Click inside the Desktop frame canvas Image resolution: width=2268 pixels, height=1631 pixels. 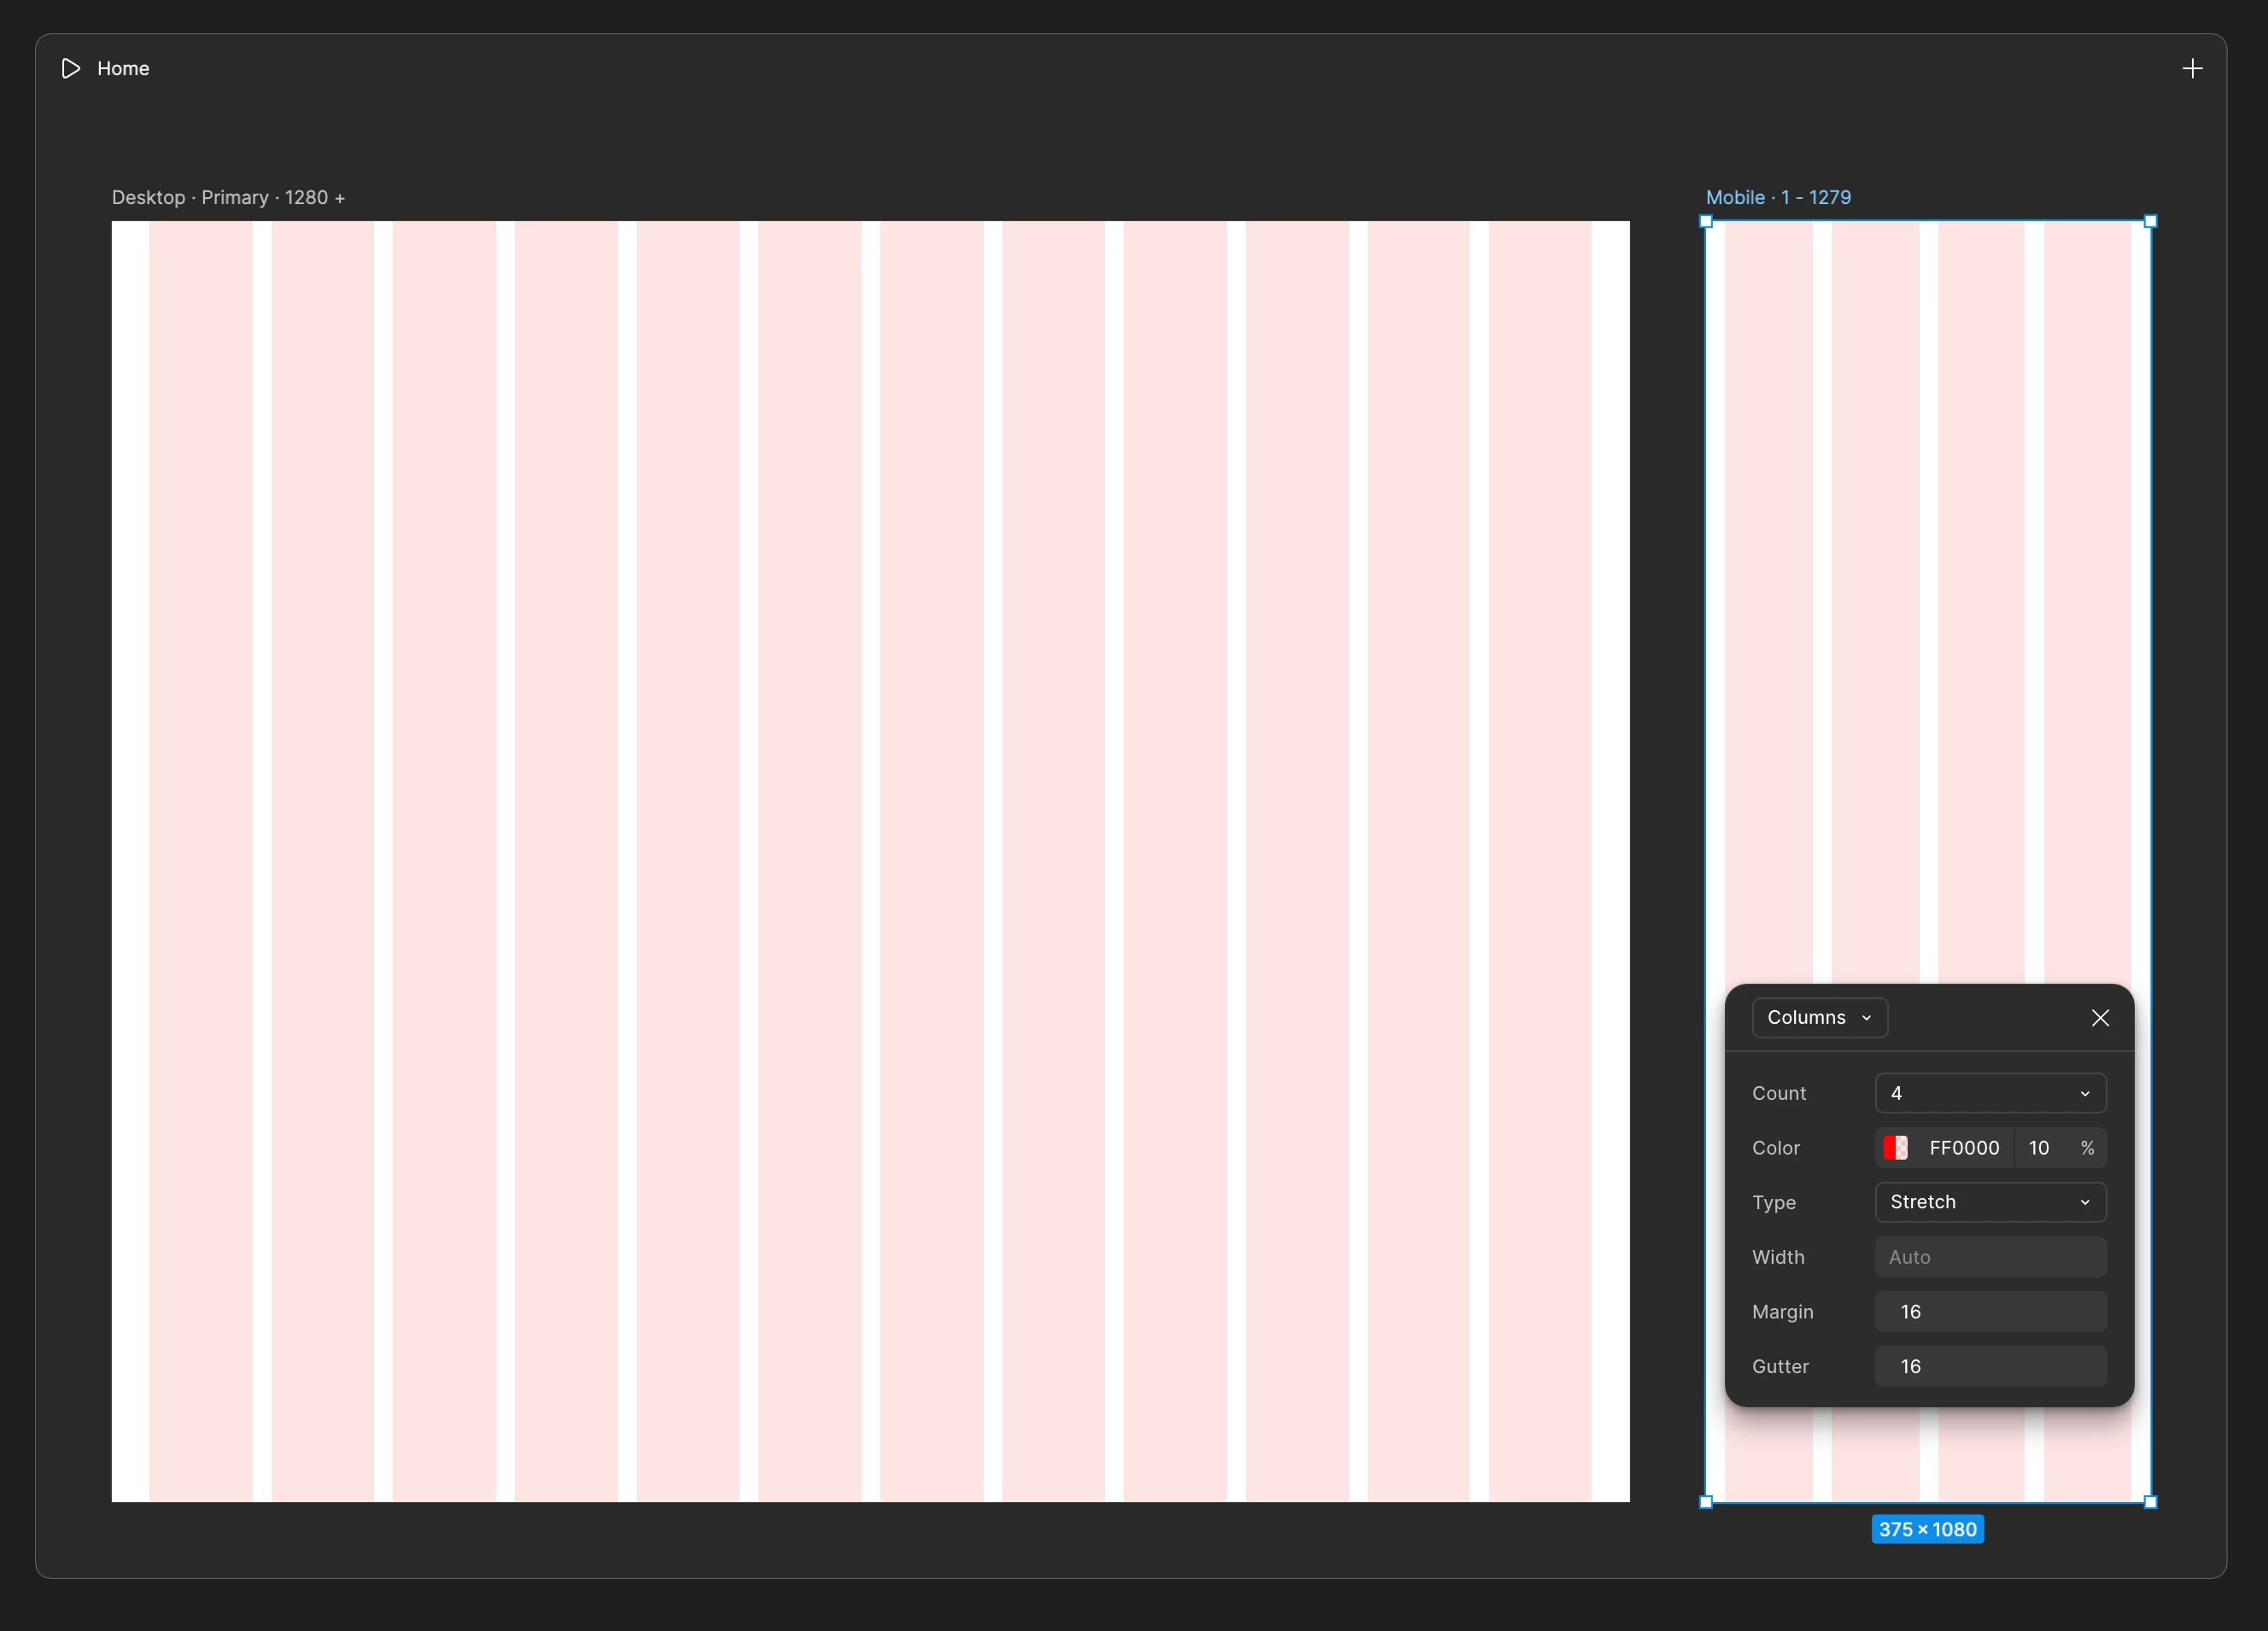tap(870, 860)
